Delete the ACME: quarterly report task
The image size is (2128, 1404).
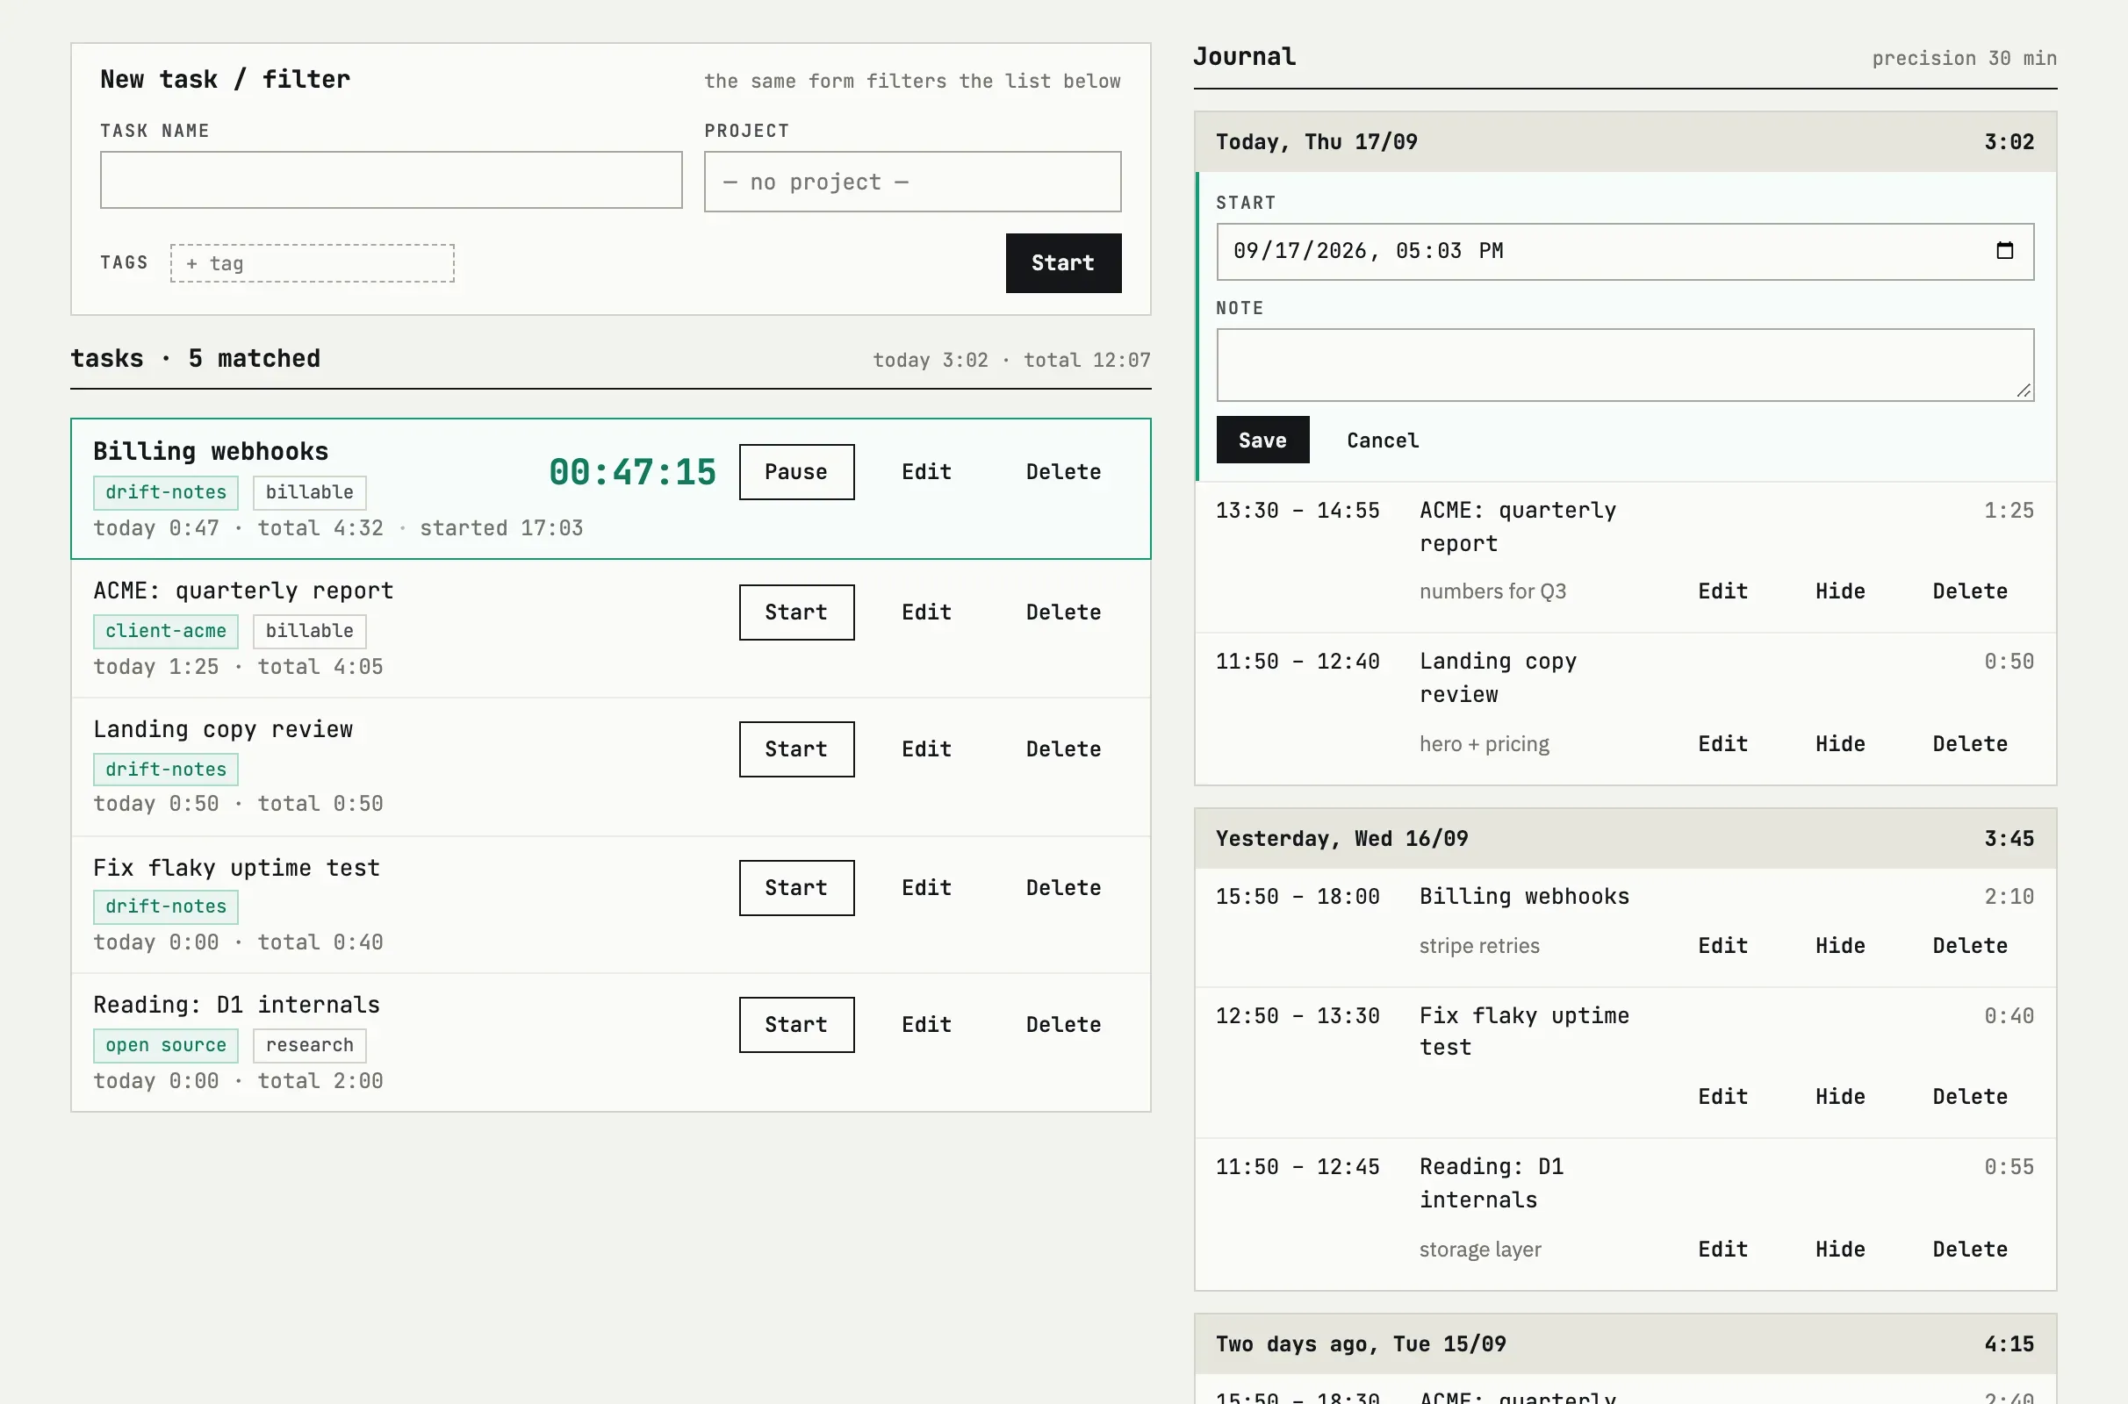pos(1063,612)
